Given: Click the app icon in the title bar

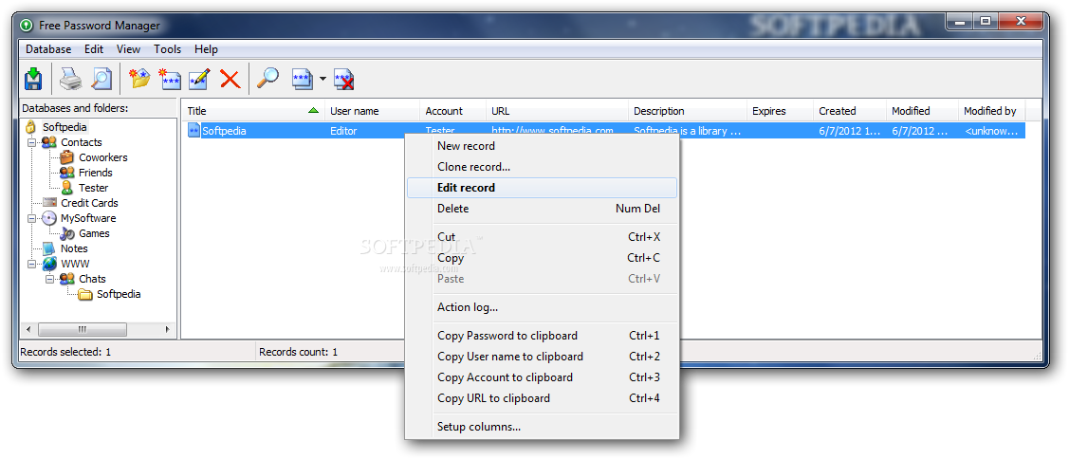Looking at the screenshot, I should pyautogui.click(x=27, y=26).
